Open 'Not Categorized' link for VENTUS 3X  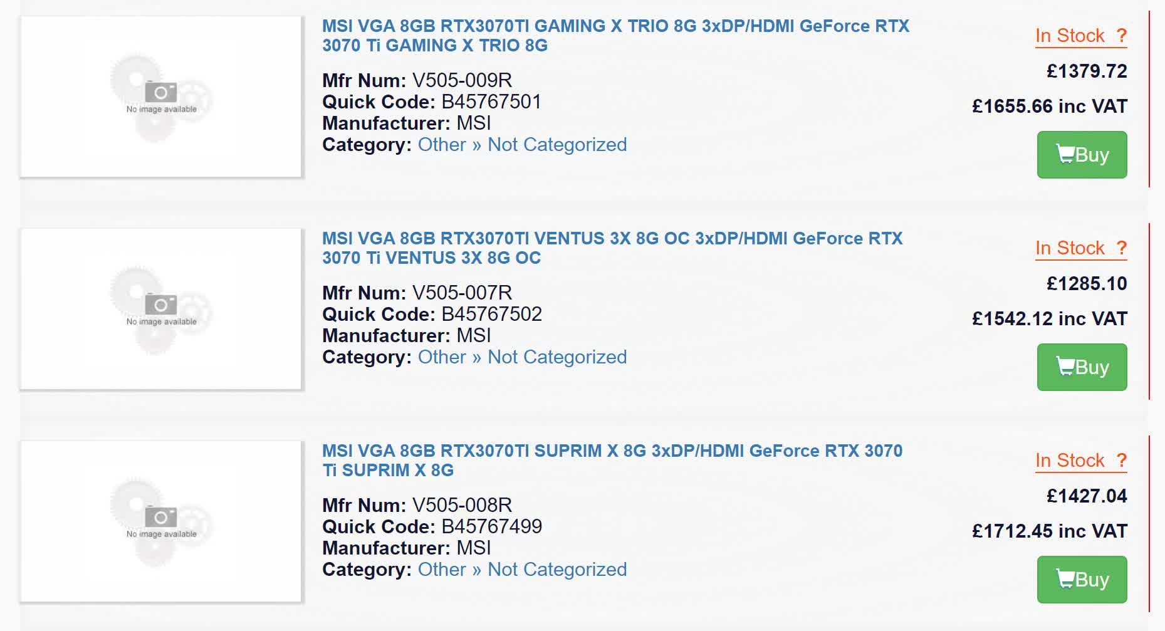(x=557, y=357)
